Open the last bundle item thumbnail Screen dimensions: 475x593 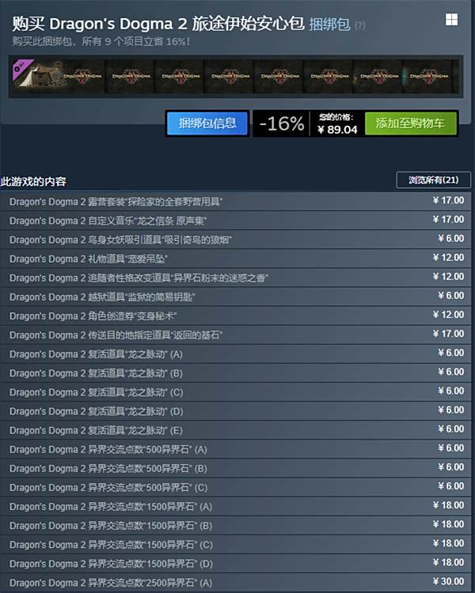431,77
